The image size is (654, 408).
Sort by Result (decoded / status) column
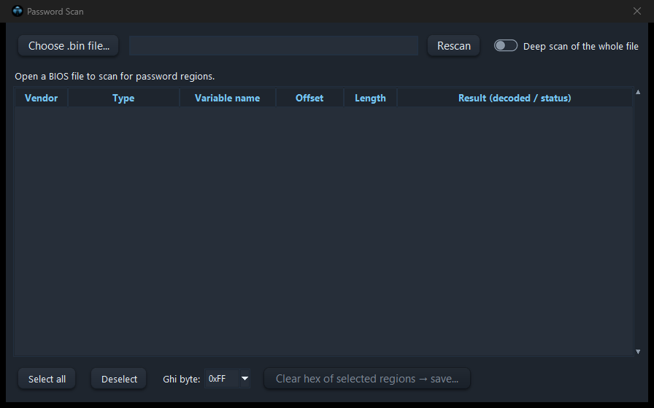[x=515, y=98]
